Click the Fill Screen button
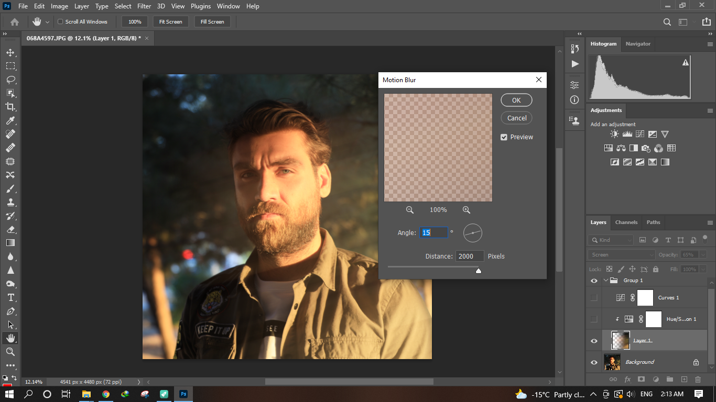The image size is (716, 402). [212, 22]
